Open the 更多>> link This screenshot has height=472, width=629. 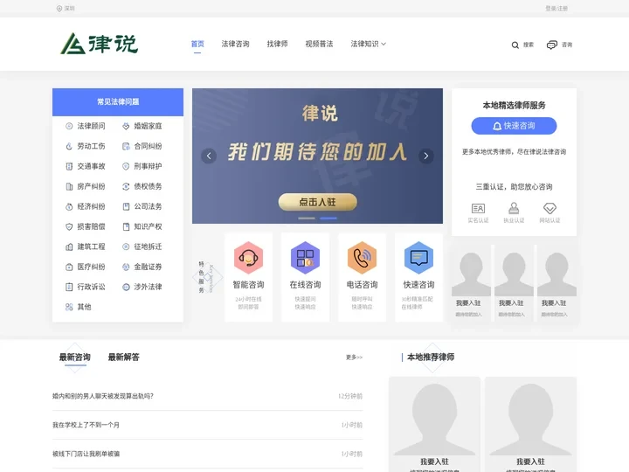click(354, 357)
